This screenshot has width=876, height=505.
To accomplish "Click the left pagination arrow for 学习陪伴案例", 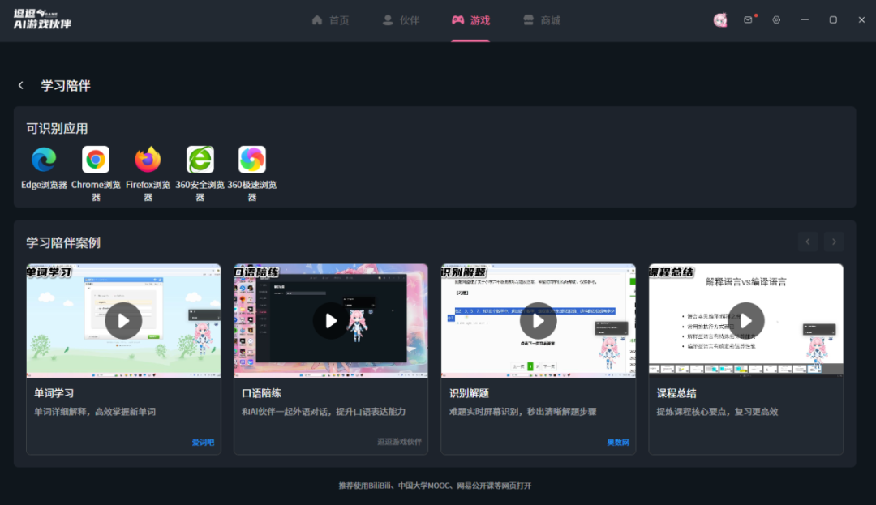I will pyautogui.click(x=808, y=241).
